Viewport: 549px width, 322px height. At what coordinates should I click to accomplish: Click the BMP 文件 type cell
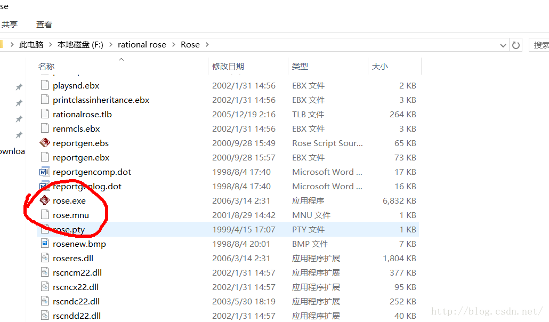click(310, 244)
